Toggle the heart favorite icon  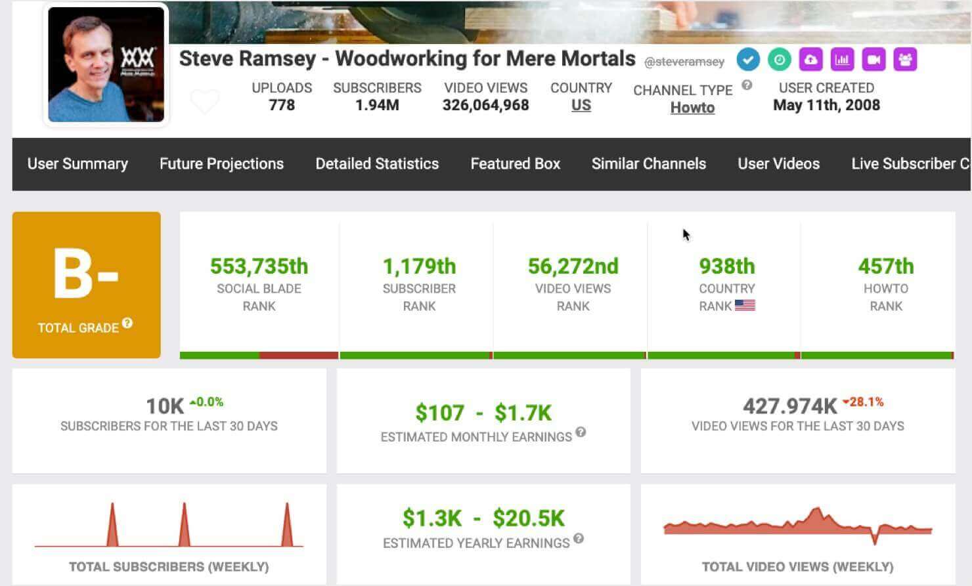[x=205, y=100]
